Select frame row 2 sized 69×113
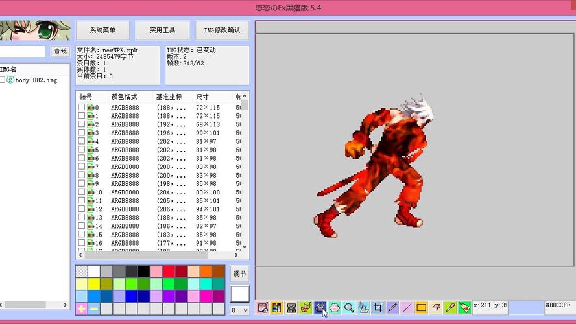This screenshot has height=324, width=576. pos(160,124)
